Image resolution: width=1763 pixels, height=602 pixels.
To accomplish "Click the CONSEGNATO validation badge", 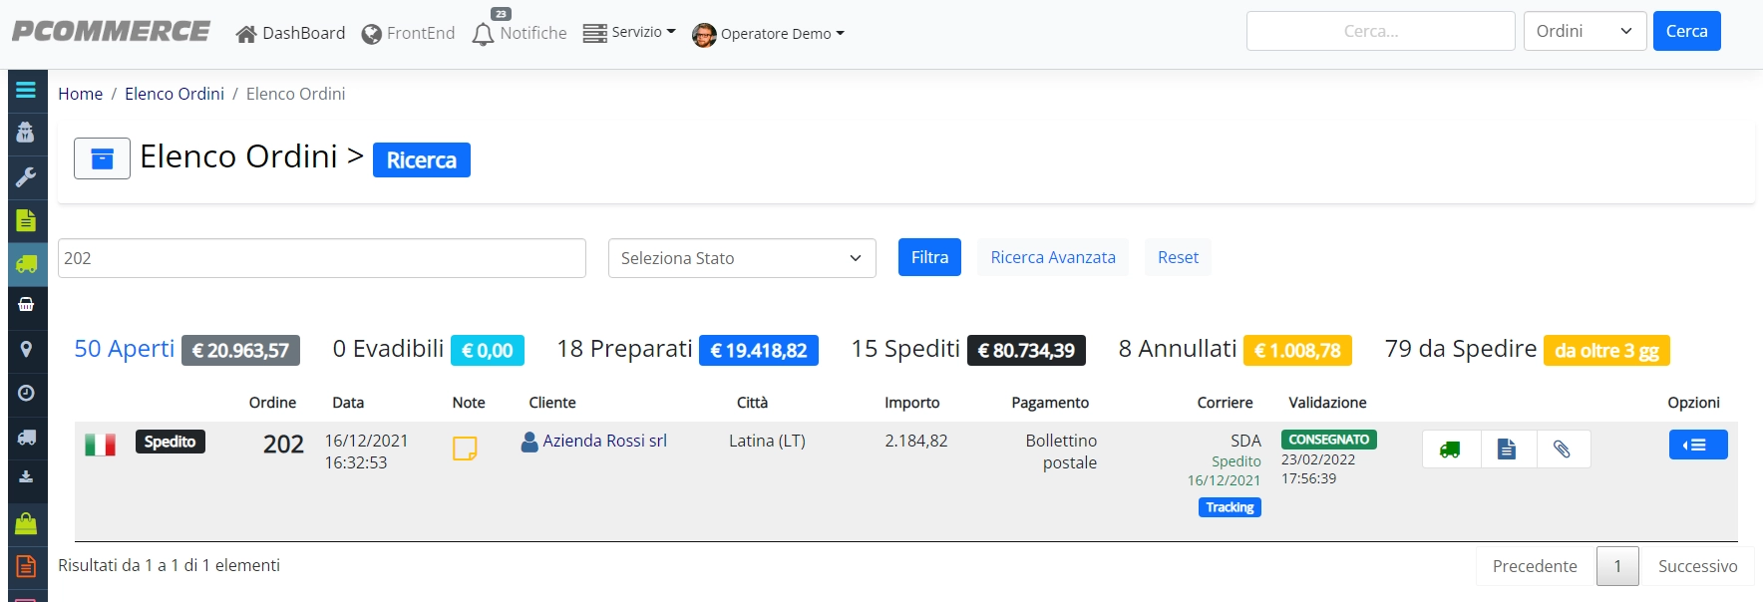I will coord(1328,440).
